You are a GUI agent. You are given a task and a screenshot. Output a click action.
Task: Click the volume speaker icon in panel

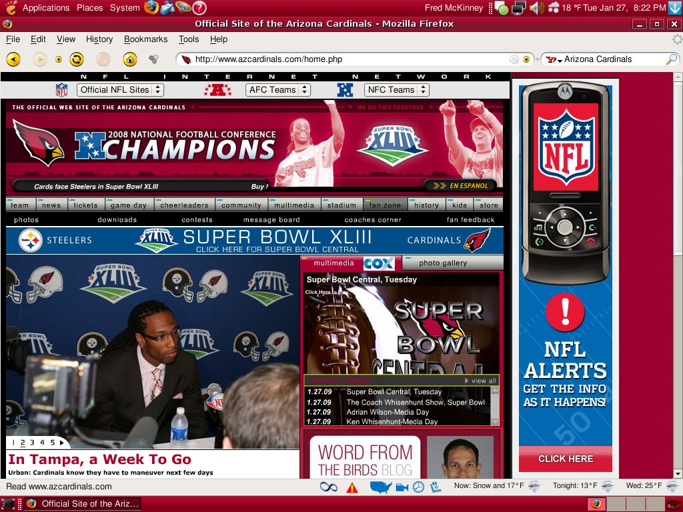(537, 8)
